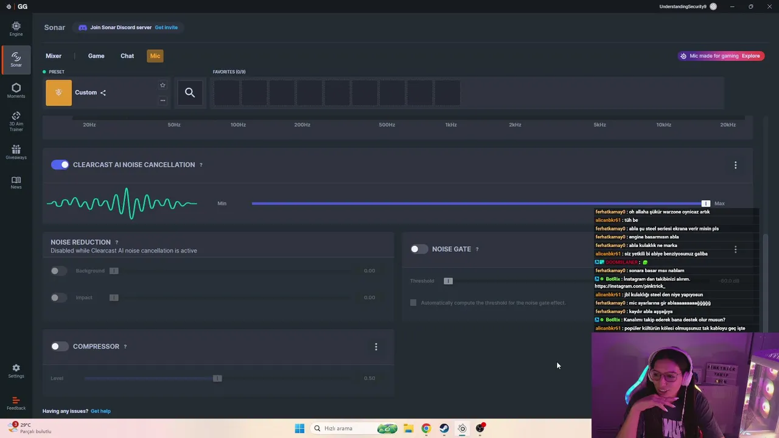779x438 pixels.
Task: Open the Moments section in sidebar
Action: click(x=16, y=91)
